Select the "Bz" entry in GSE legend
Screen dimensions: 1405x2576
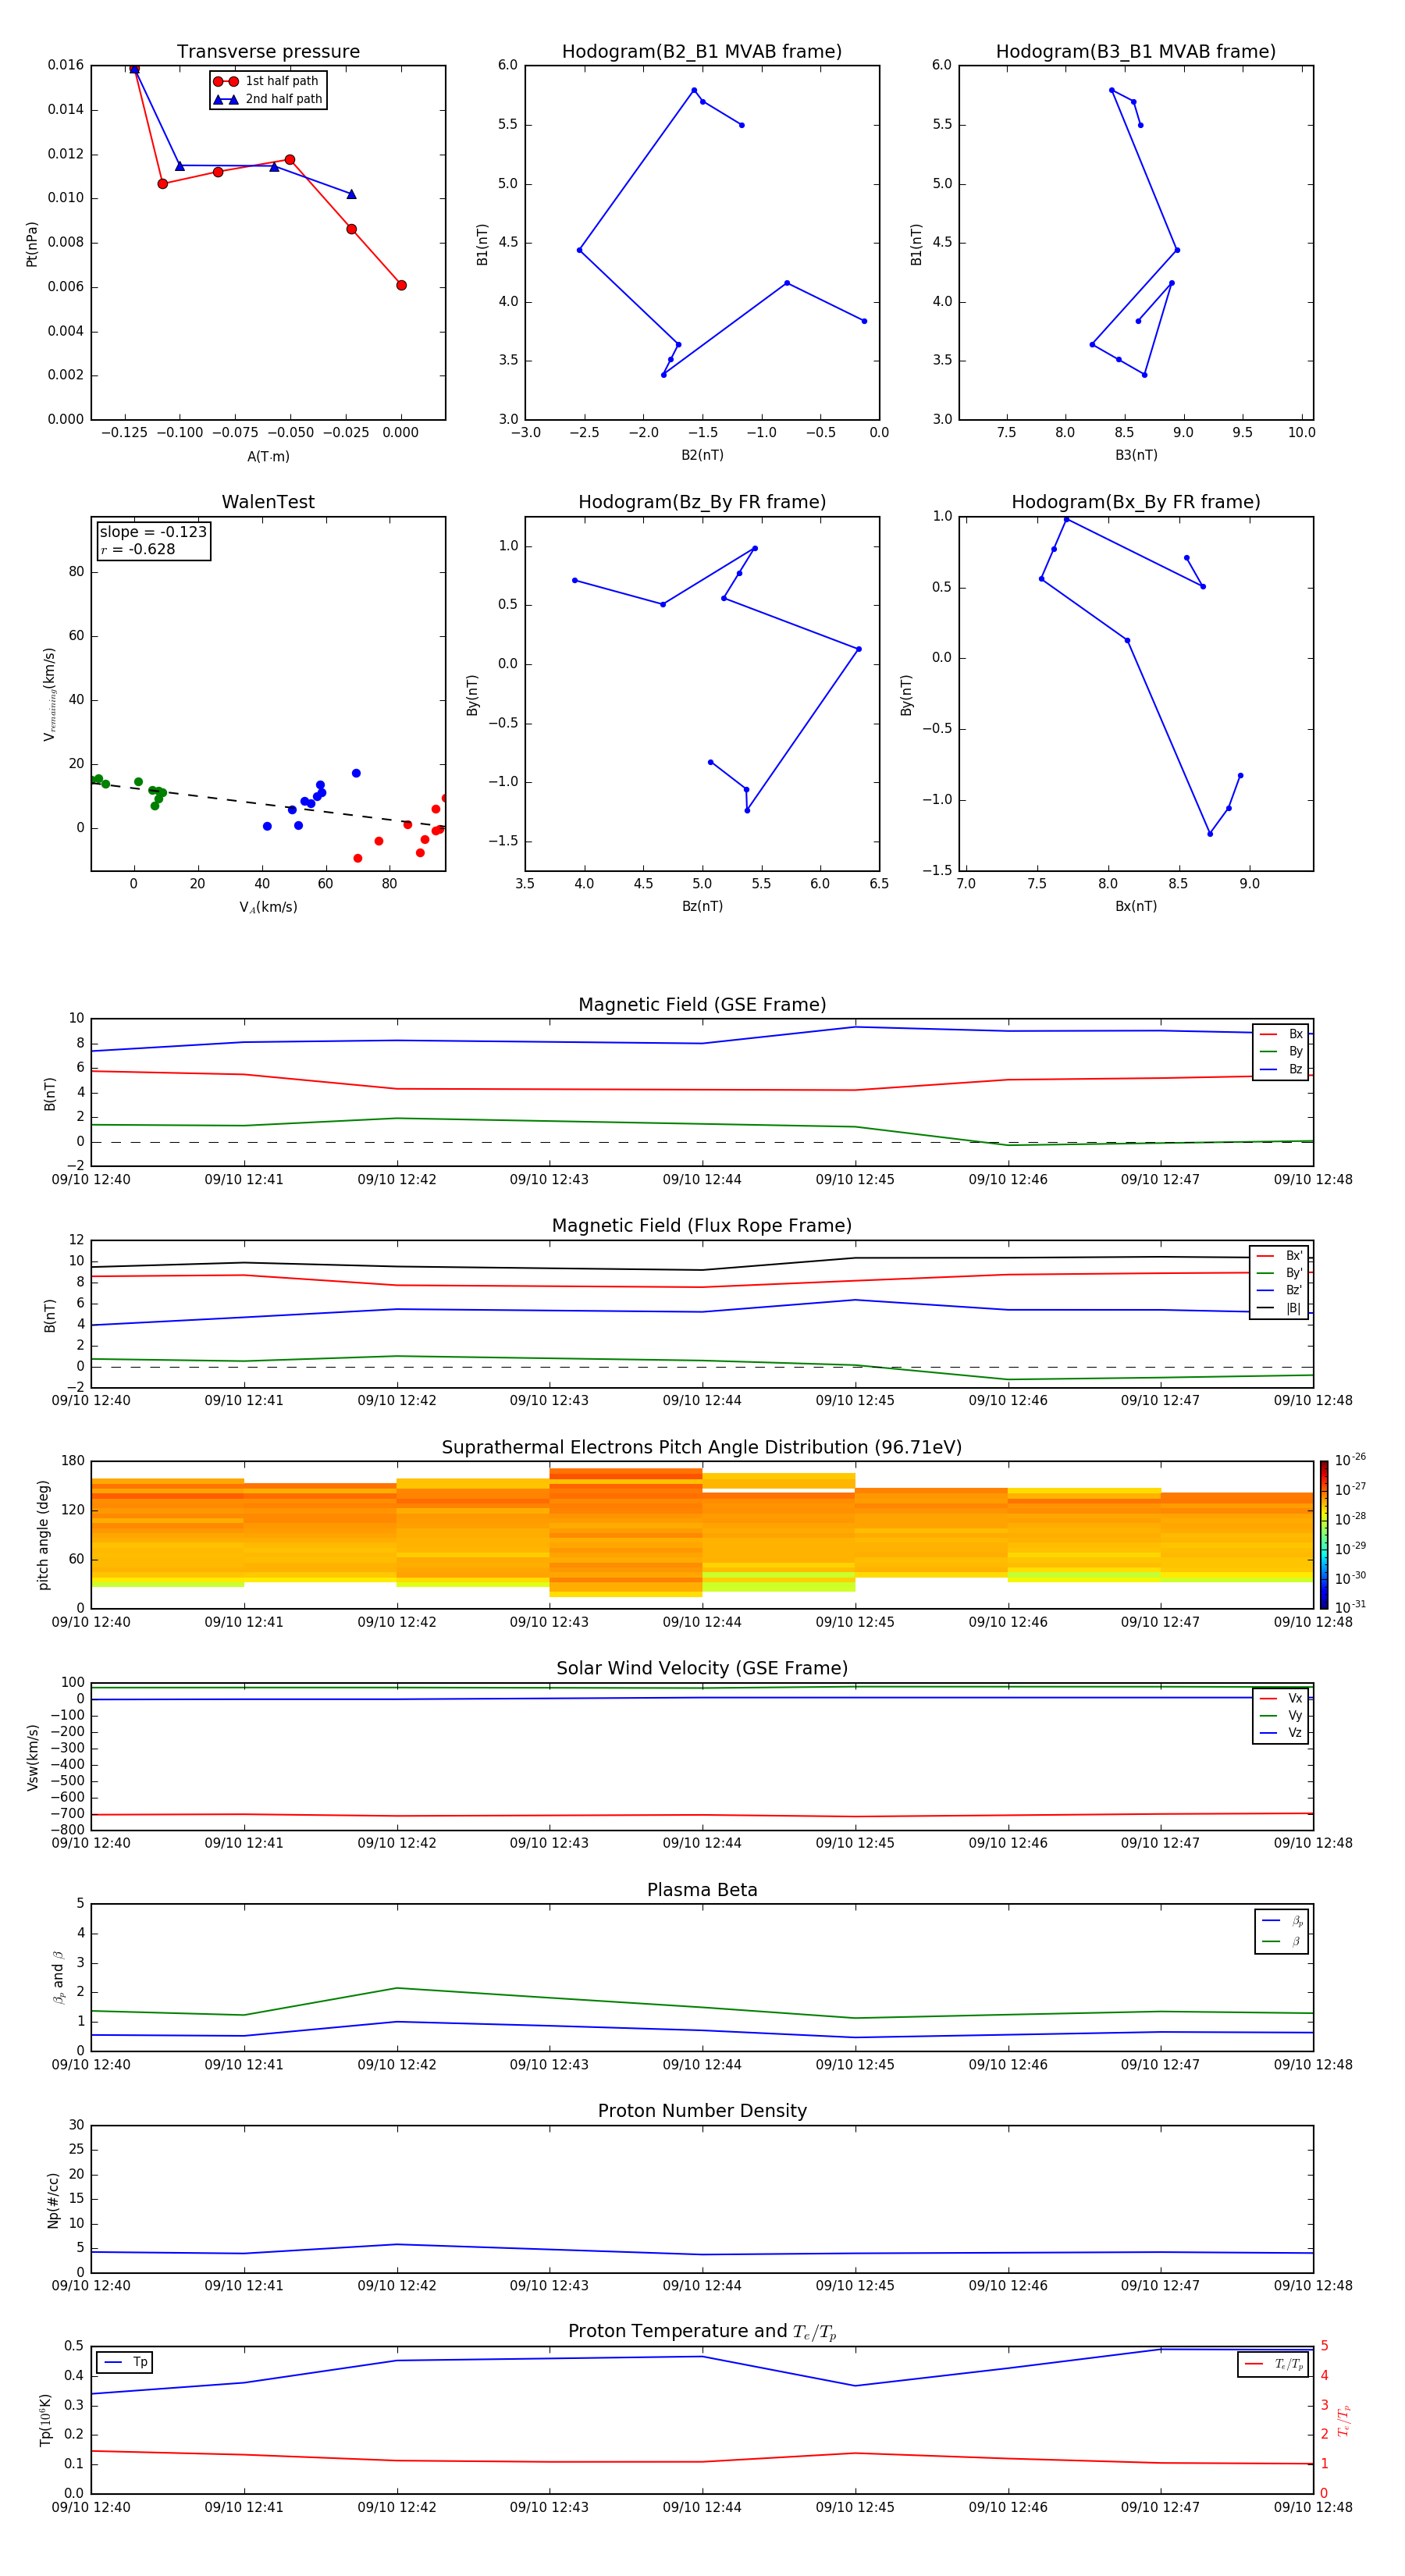1282,1069
